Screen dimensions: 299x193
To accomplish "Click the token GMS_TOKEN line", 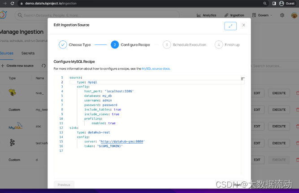I will [104, 146].
